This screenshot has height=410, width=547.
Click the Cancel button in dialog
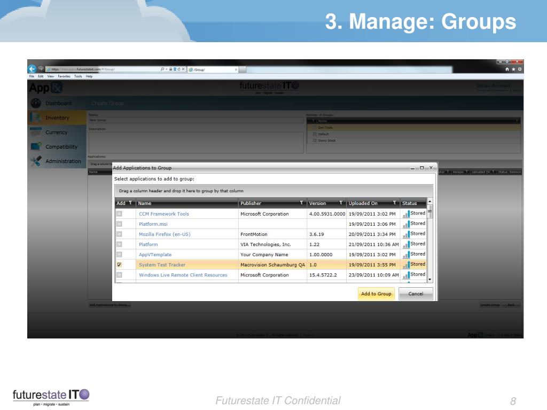(416, 294)
